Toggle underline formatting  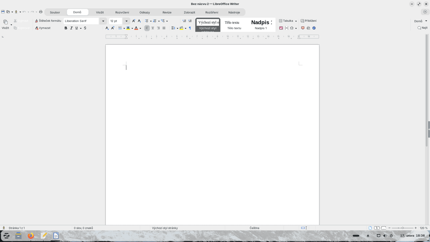click(x=77, y=28)
